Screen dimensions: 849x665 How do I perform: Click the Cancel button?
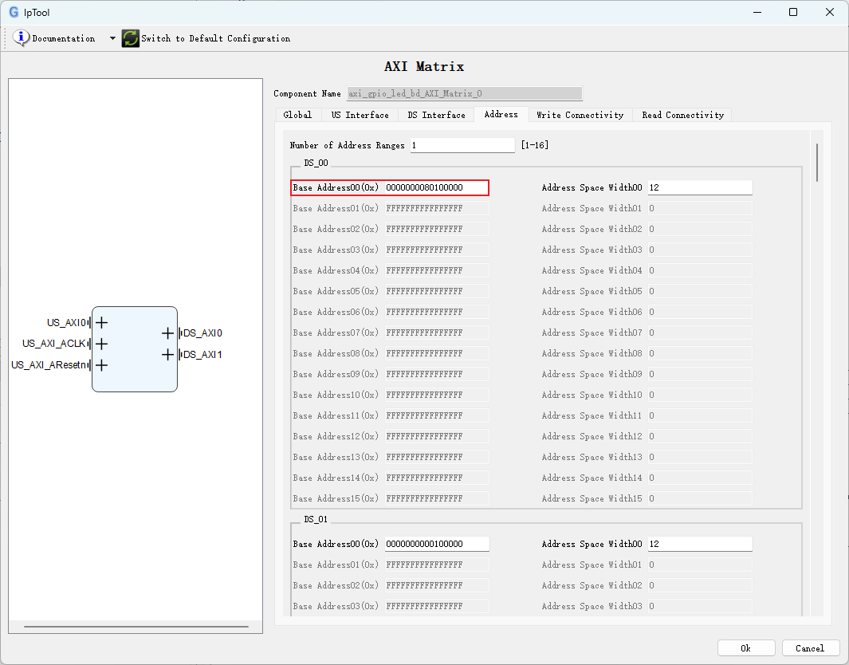click(x=810, y=648)
